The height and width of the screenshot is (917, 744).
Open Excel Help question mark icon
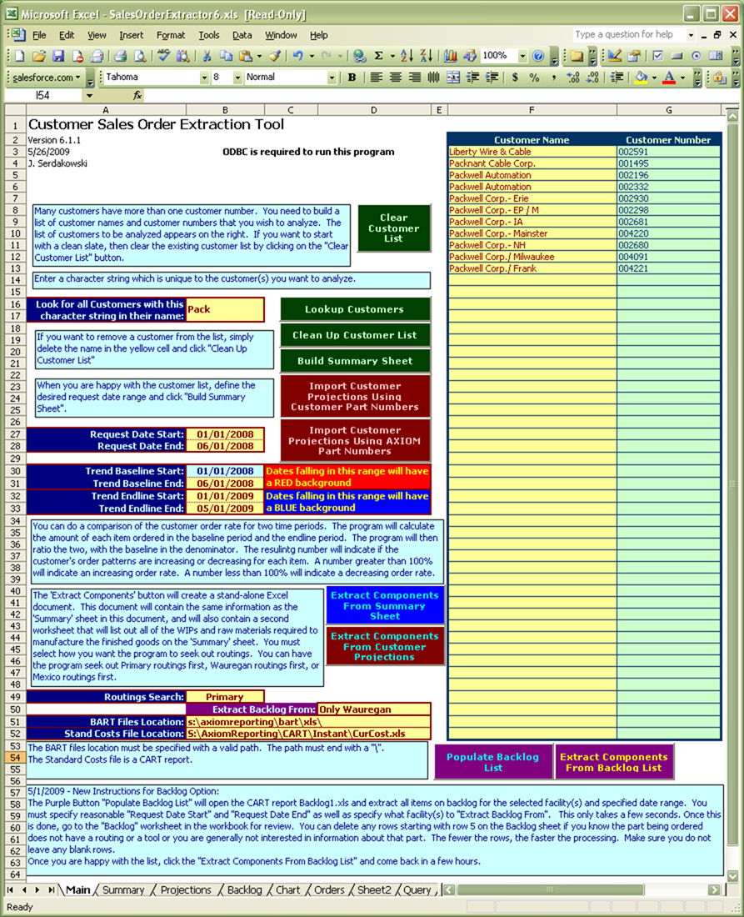pos(538,56)
